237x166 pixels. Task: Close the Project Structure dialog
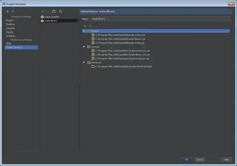coord(231,4)
